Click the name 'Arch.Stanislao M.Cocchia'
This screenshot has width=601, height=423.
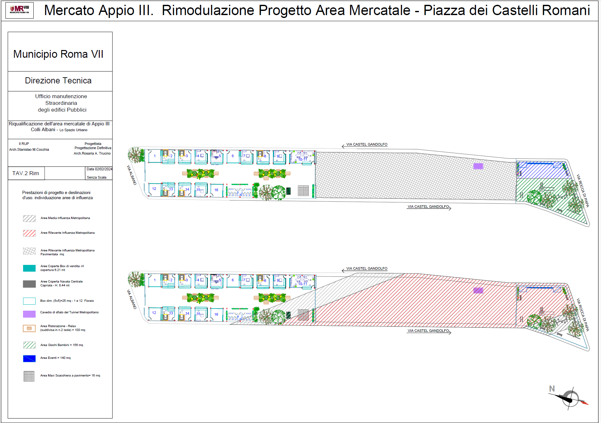point(29,149)
